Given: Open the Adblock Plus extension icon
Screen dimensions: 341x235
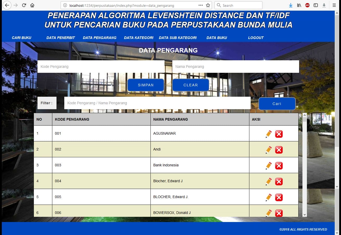Looking at the screenshot, I should (307, 5).
